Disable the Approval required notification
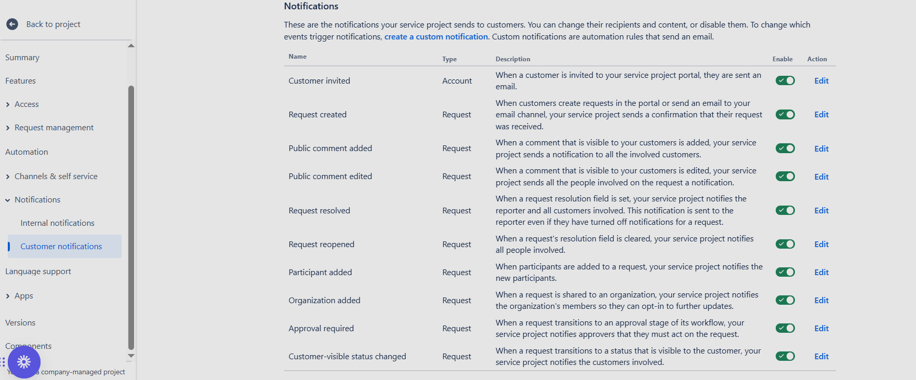The height and width of the screenshot is (380, 916). pos(785,328)
